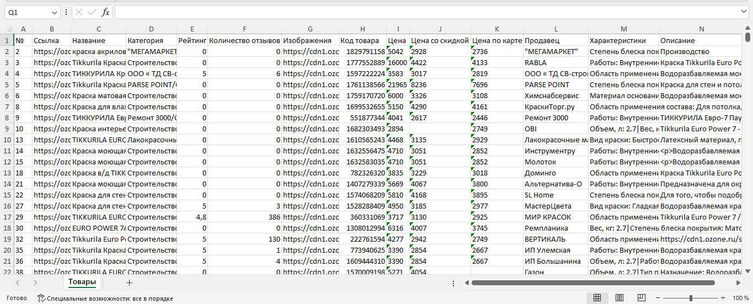Screen dimensions: 753x304
Task: Switch to Normal view in status bar
Action: point(597,298)
